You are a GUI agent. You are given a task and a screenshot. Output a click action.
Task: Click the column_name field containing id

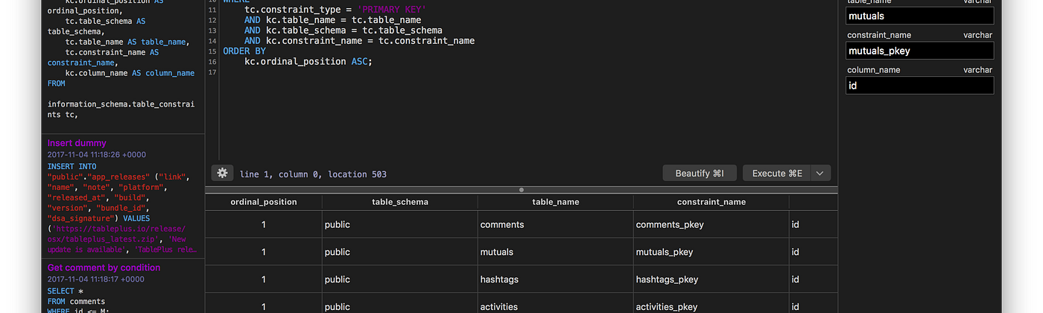[920, 86]
